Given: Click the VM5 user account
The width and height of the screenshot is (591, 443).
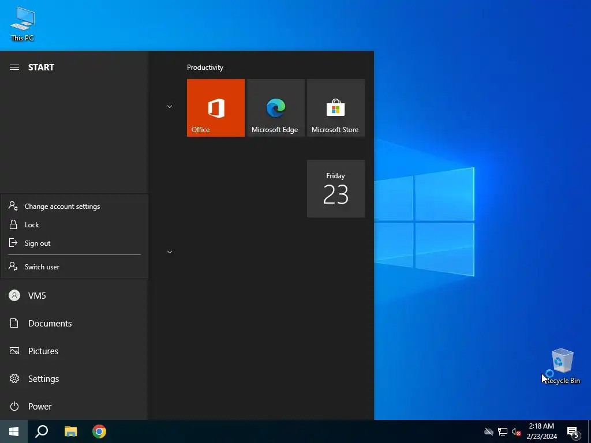Looking at the screenshot, I should 73,296.
